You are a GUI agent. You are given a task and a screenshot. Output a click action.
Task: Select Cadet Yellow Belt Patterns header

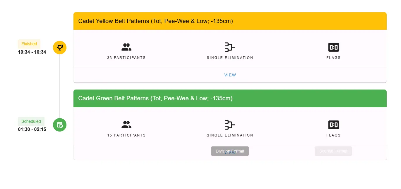155,21
